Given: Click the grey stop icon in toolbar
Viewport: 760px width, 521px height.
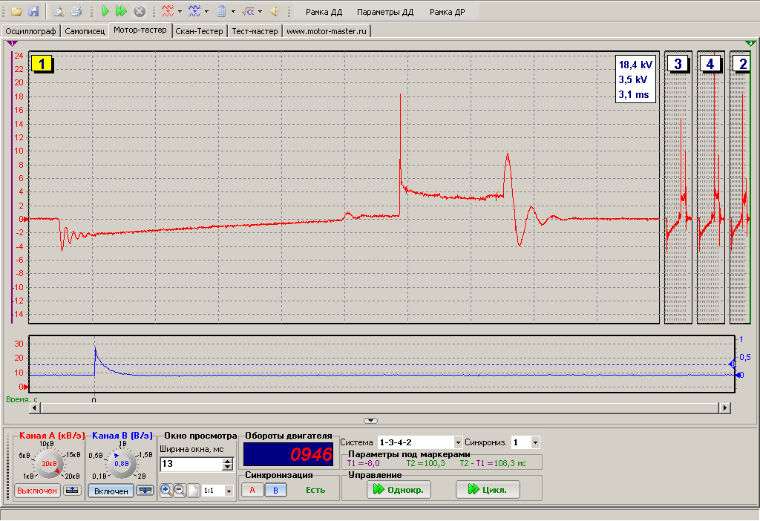Looking at the screenshot, I should 139,12.
